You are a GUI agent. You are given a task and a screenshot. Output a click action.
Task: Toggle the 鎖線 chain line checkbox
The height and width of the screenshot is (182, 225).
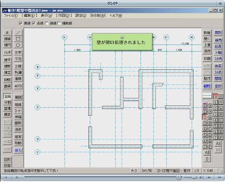pyautogui.click(x=47, y=23)
